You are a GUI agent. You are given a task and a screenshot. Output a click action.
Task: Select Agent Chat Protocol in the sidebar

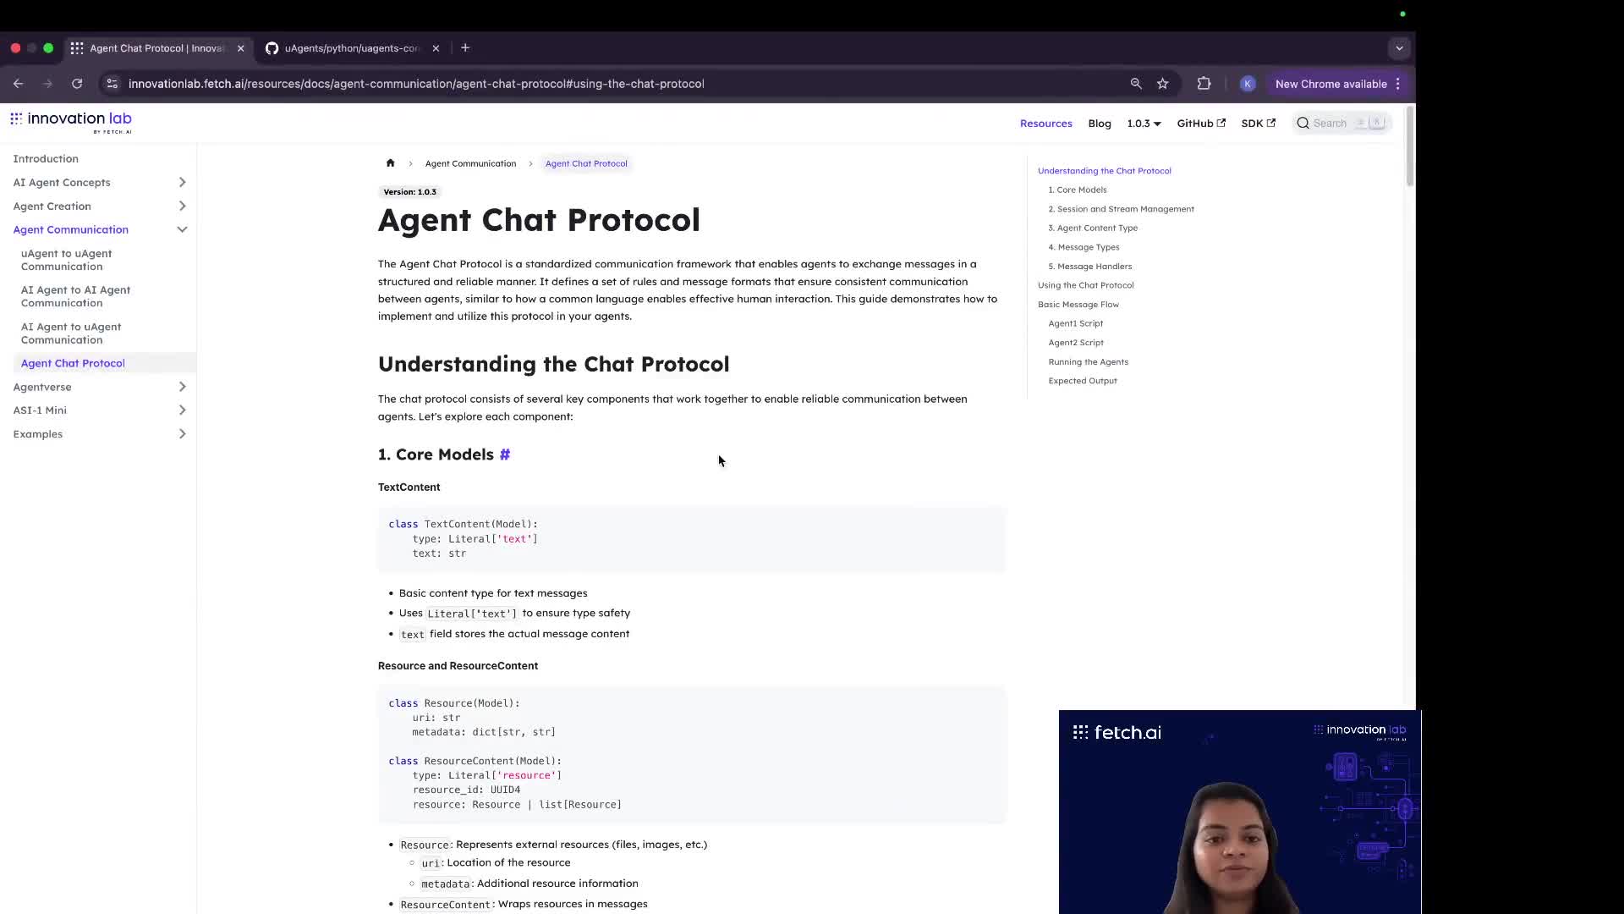[x=73, y=362]
